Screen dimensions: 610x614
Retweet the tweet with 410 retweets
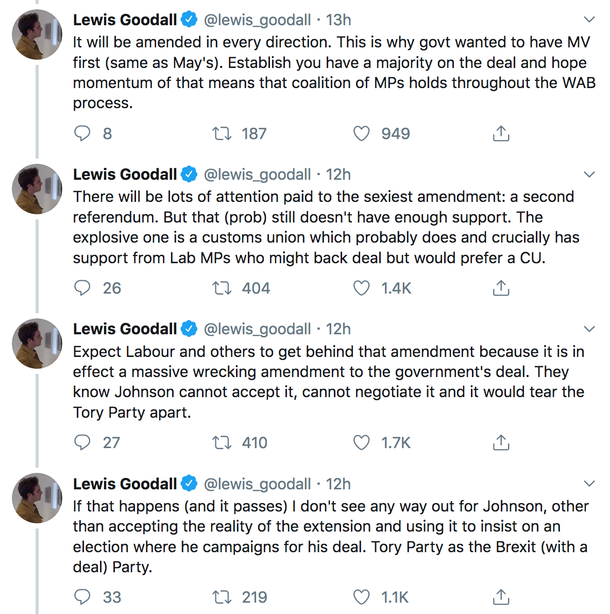(x=222, y=443)
